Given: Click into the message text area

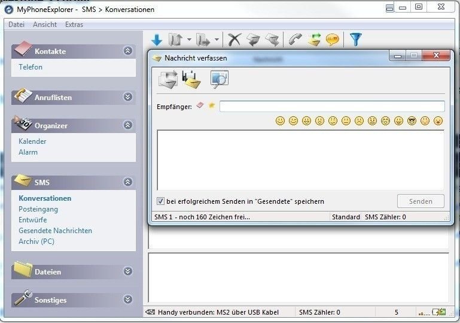Looking at the screenshot, I should (x=301, y=160).
